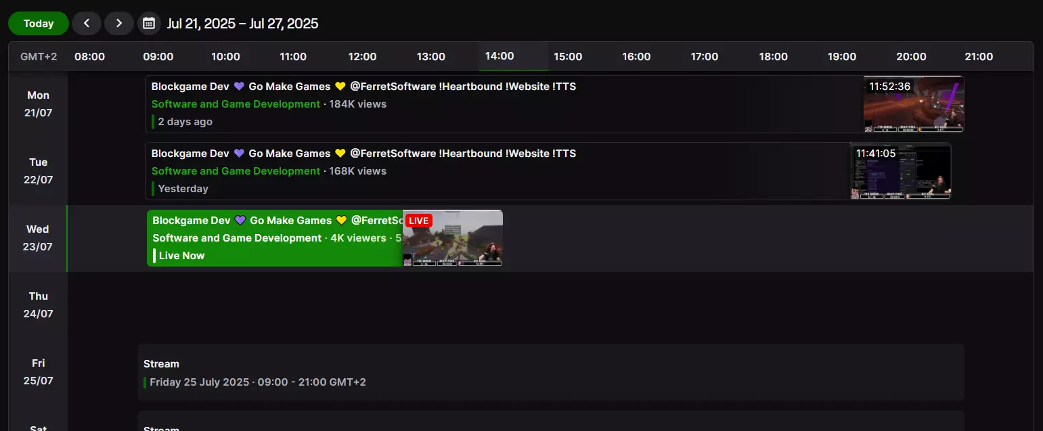1043x431 pixels.
Task: Click the Jul 21 – Jul 27, 2025 date range
Action: (x=242, y=24)
